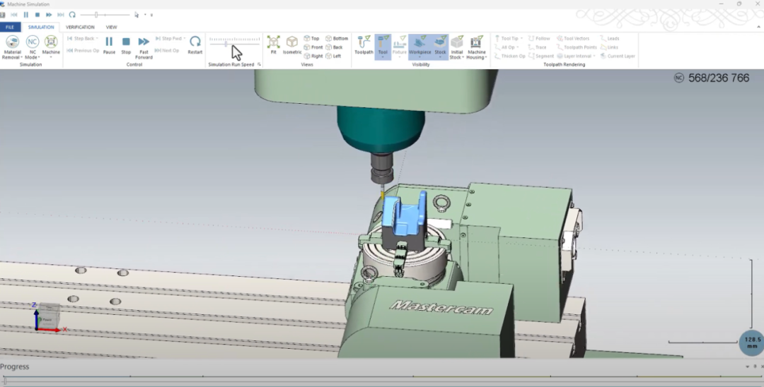Select the Front view
This screenshot has height=387, width=764.
pyautogui.click(x=313, y=47)
